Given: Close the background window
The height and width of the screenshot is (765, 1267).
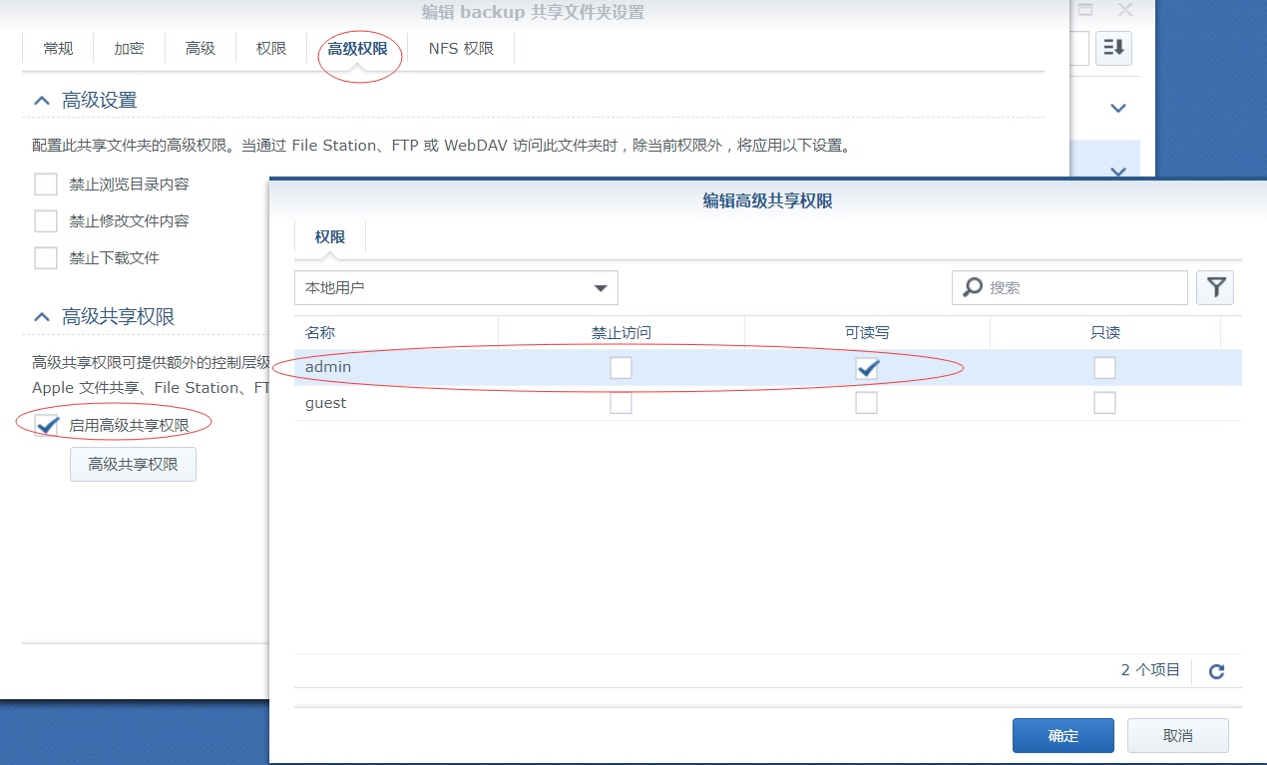Looking at the screenshot, I should (x=1125, y=10).
